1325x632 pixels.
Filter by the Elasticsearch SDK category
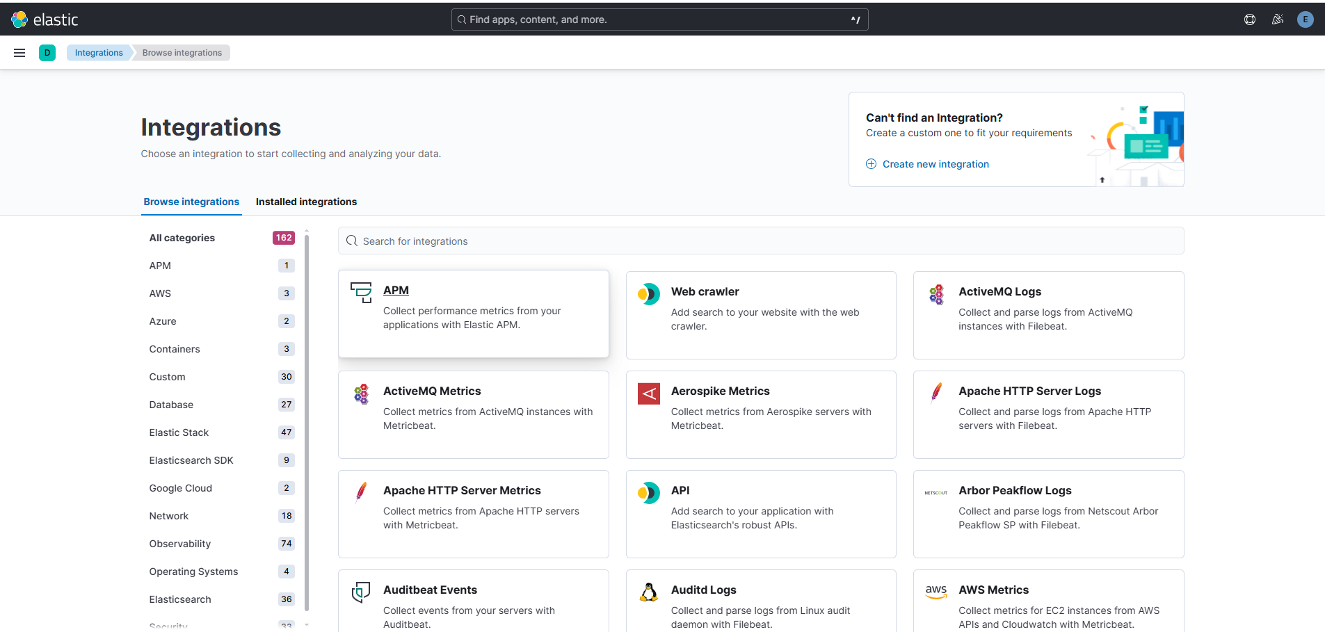[222, 460]
